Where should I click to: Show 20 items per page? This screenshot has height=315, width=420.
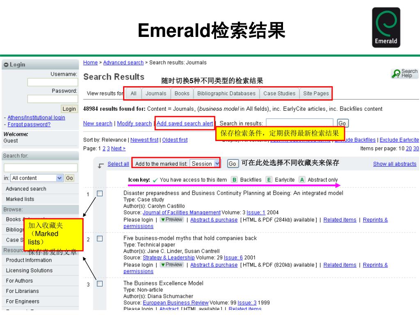pos(409,148)
